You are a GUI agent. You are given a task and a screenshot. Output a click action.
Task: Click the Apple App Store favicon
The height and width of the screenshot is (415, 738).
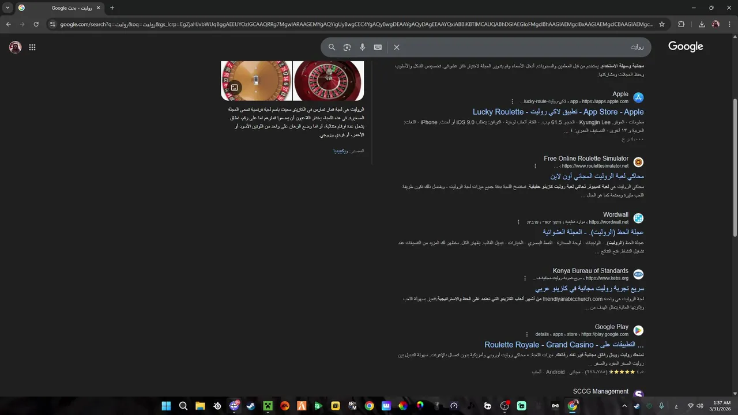pyautogui.click(x=638, y=97)
